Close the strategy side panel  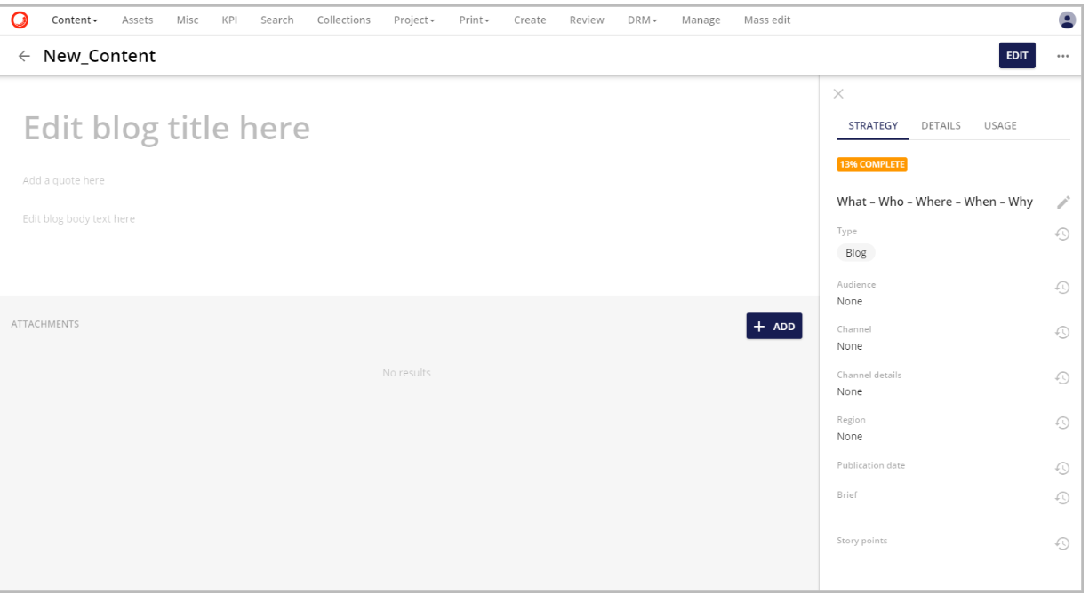tap(838, 94)
